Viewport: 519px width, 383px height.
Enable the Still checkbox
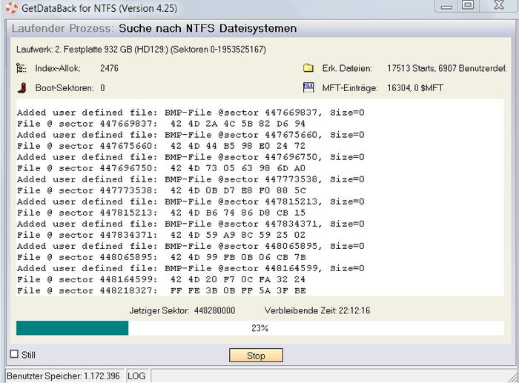tap(14, 354)
